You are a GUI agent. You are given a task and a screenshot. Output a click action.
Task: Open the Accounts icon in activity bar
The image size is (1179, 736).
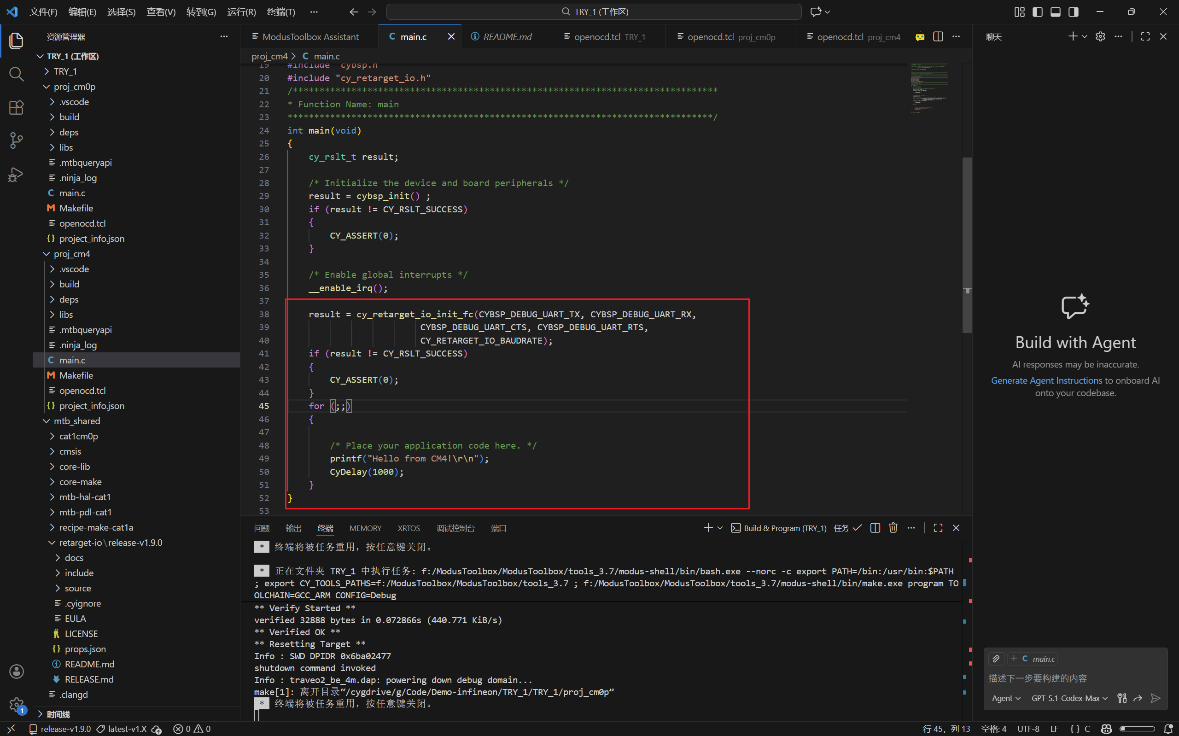click(x=16, y=671)
